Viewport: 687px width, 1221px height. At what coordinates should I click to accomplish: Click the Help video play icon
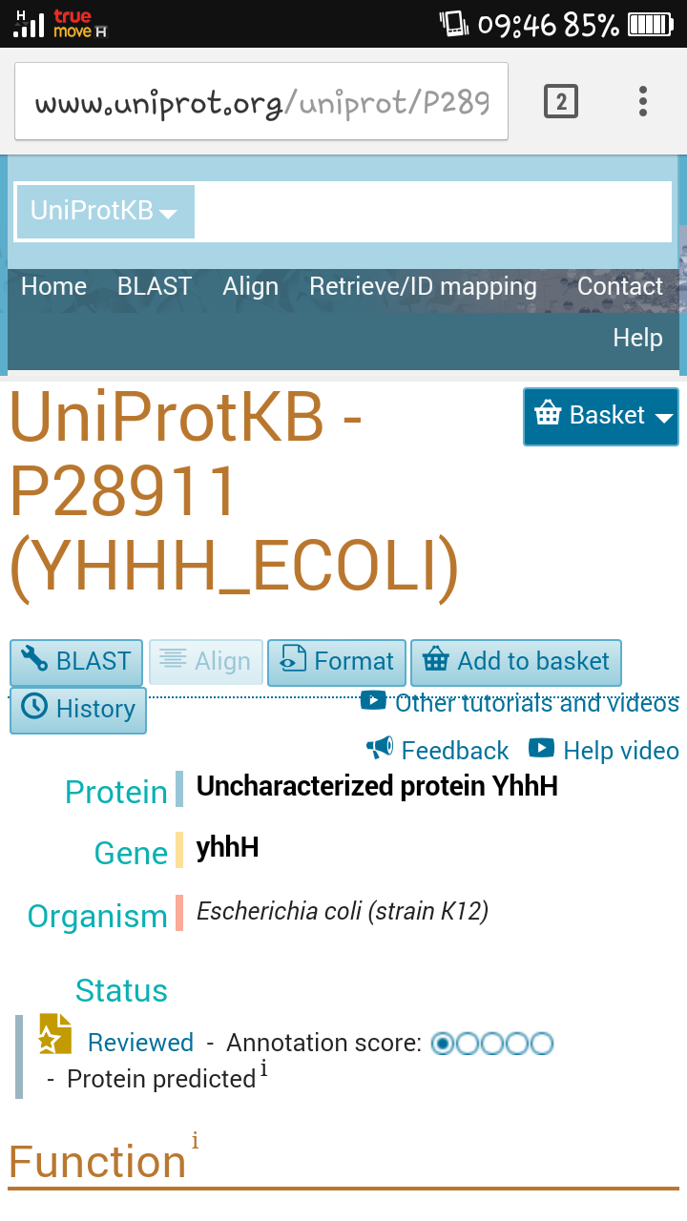point(541,748)
